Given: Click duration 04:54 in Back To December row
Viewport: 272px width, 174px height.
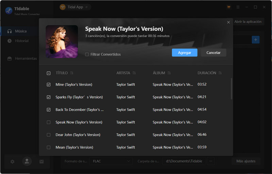Looking at the screenshot, I should (202, 110).
